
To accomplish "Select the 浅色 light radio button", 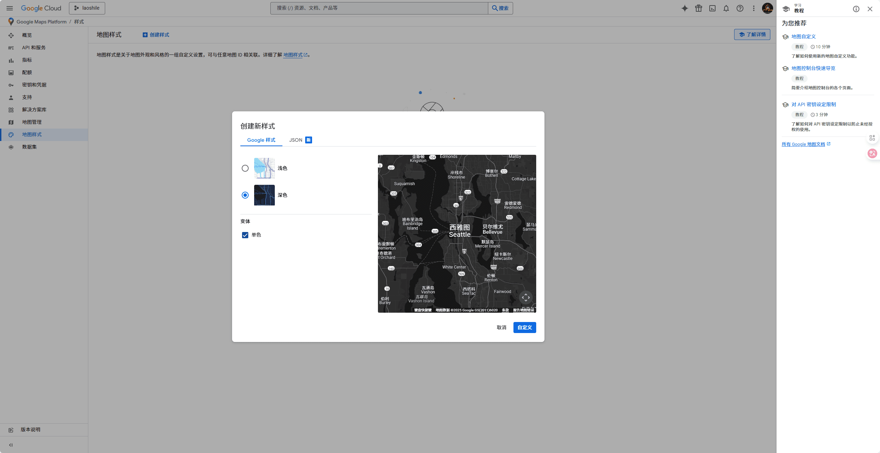I will coord(245,168).
